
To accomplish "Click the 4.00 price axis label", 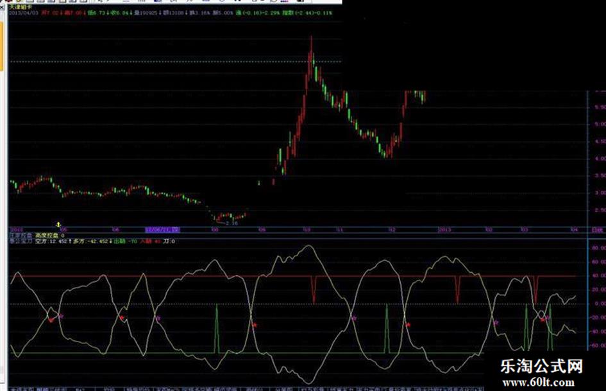I will tap(600, 159).
